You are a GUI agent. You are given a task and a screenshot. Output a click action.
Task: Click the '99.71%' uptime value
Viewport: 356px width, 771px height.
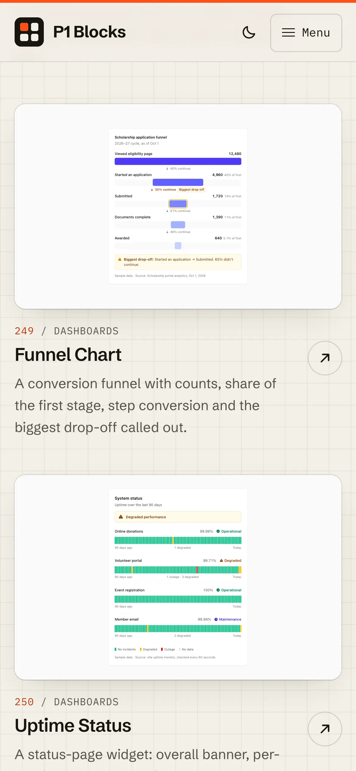[210, 561]
